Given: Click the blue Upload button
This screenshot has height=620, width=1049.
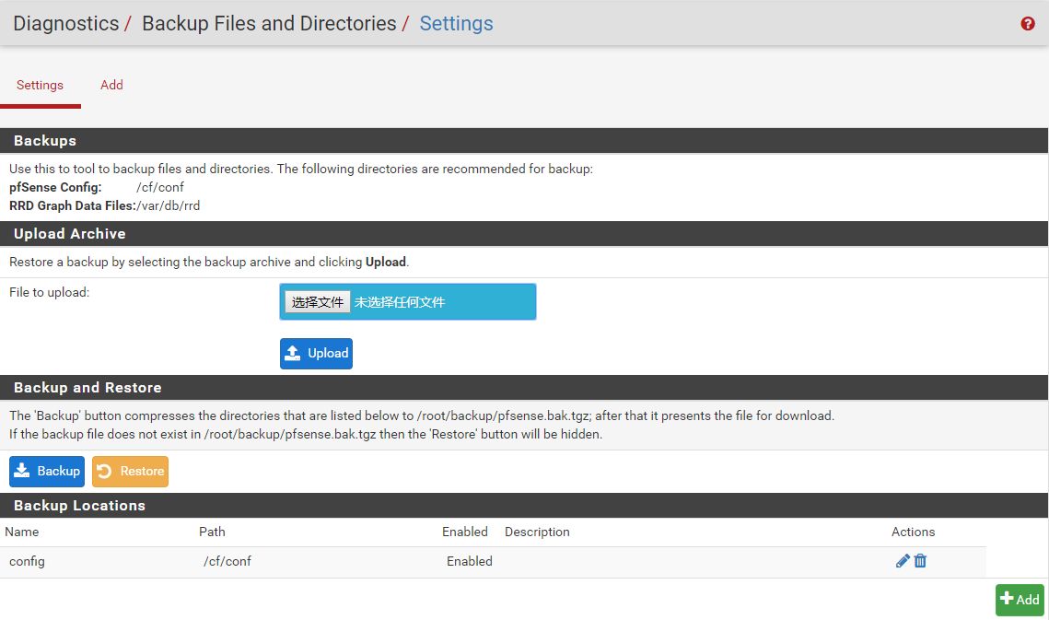Looking at the screenshot, I should pos(316,353).
